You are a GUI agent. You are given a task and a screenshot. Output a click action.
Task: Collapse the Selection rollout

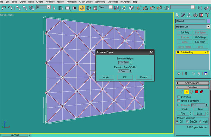192,87
